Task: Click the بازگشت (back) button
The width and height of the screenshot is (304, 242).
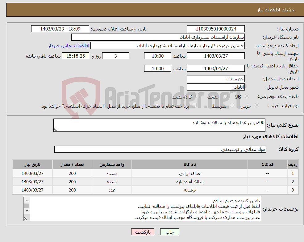Action: [143, 232]
